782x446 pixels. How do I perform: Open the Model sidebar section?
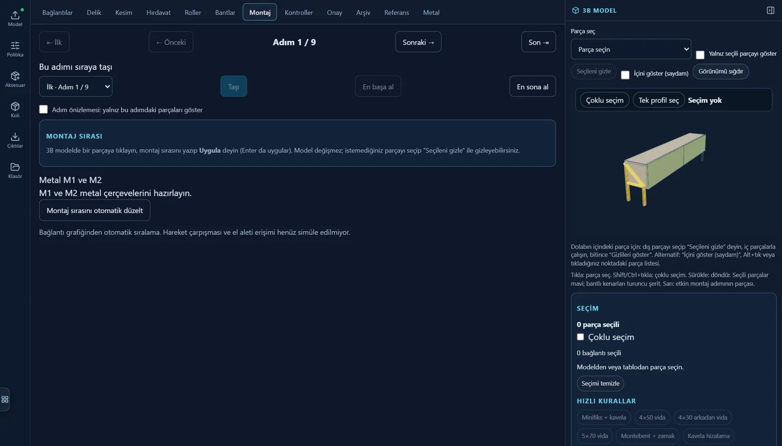(15, 18)
